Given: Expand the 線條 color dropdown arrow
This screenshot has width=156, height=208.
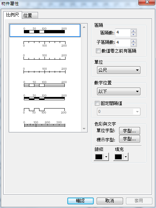Looking at the screenshot, I should [x=106, y=157].
